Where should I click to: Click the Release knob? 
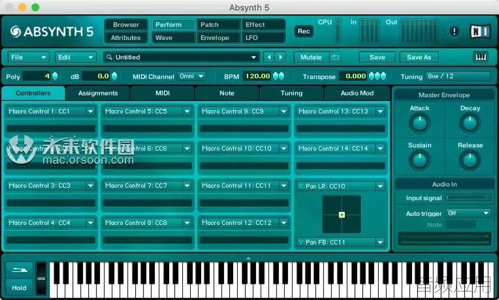tap(470, 160)
